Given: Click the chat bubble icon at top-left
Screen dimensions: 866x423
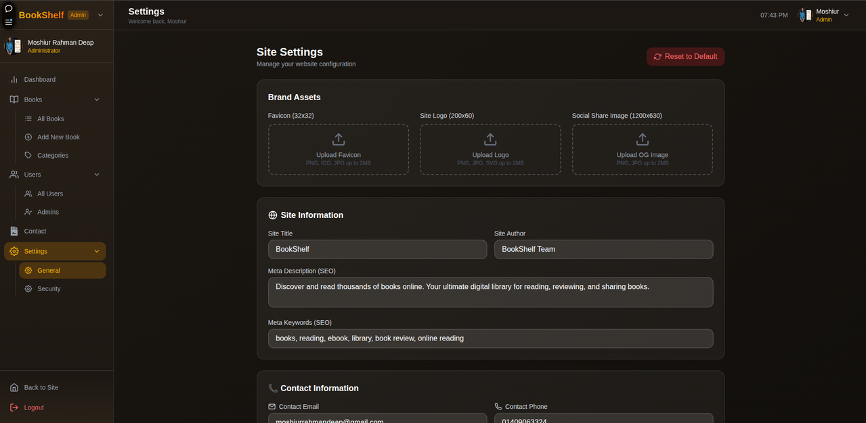Looking at the screenshot, I should pyautogui.click(x=9, y=9).
